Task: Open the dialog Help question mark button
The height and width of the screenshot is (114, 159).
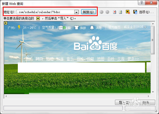Action: (x=141, y=3)
